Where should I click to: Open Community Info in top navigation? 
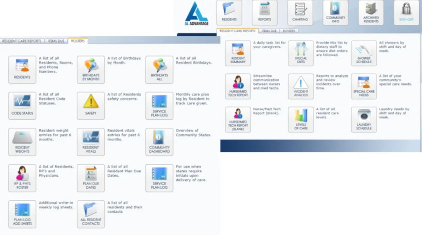point(335,12)
